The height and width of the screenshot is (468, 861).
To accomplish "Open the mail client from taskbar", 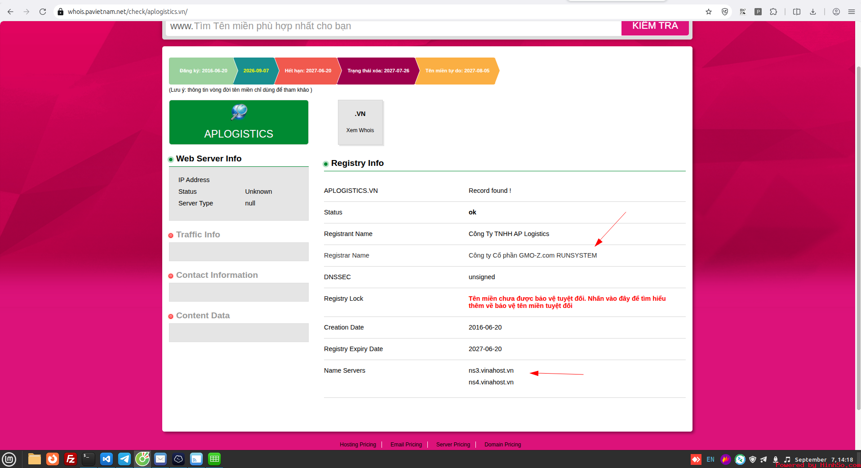I will point(160,459).
